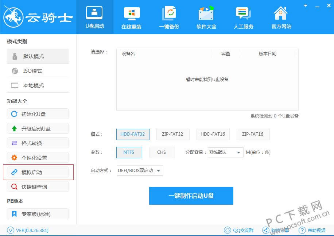Open 软件大全 software collection icon
334x236 pixels.
point(206,14)
